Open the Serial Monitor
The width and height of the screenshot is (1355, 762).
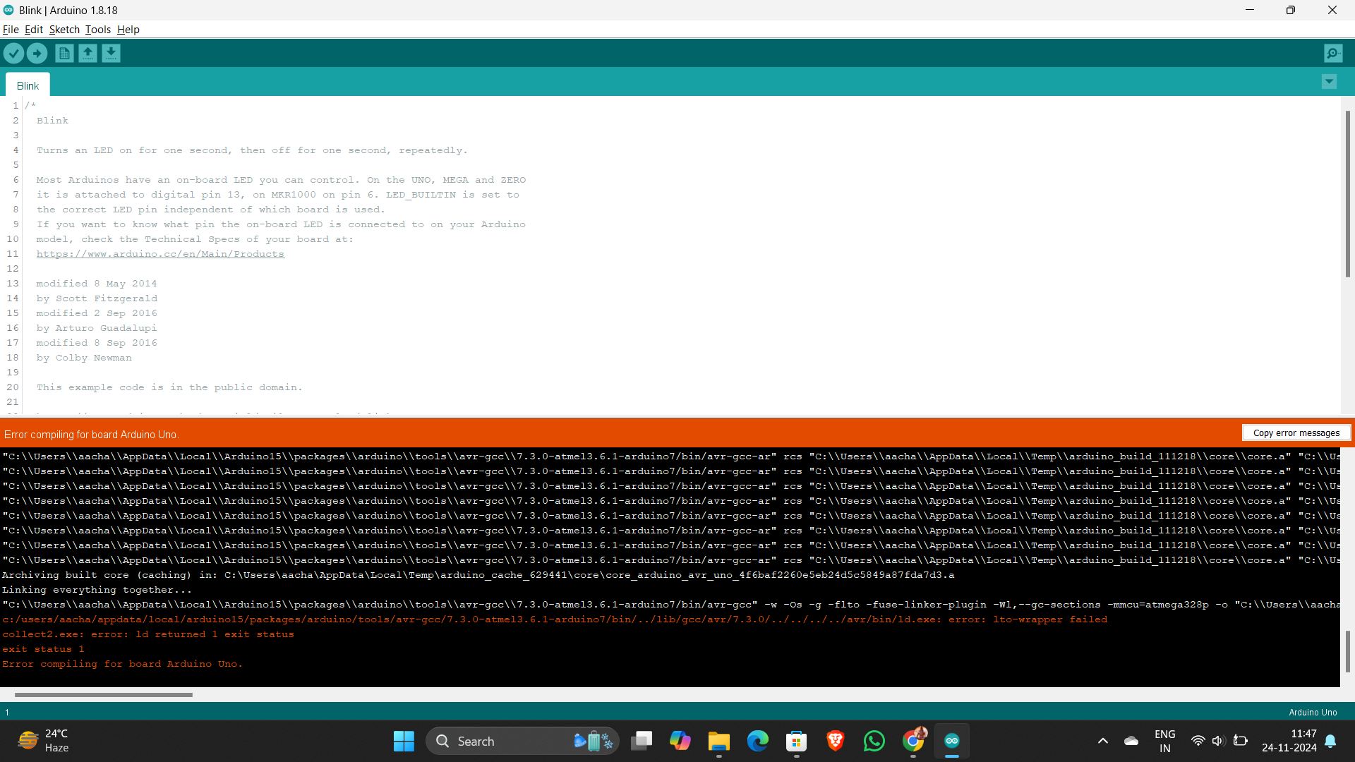pos(1333,53)
